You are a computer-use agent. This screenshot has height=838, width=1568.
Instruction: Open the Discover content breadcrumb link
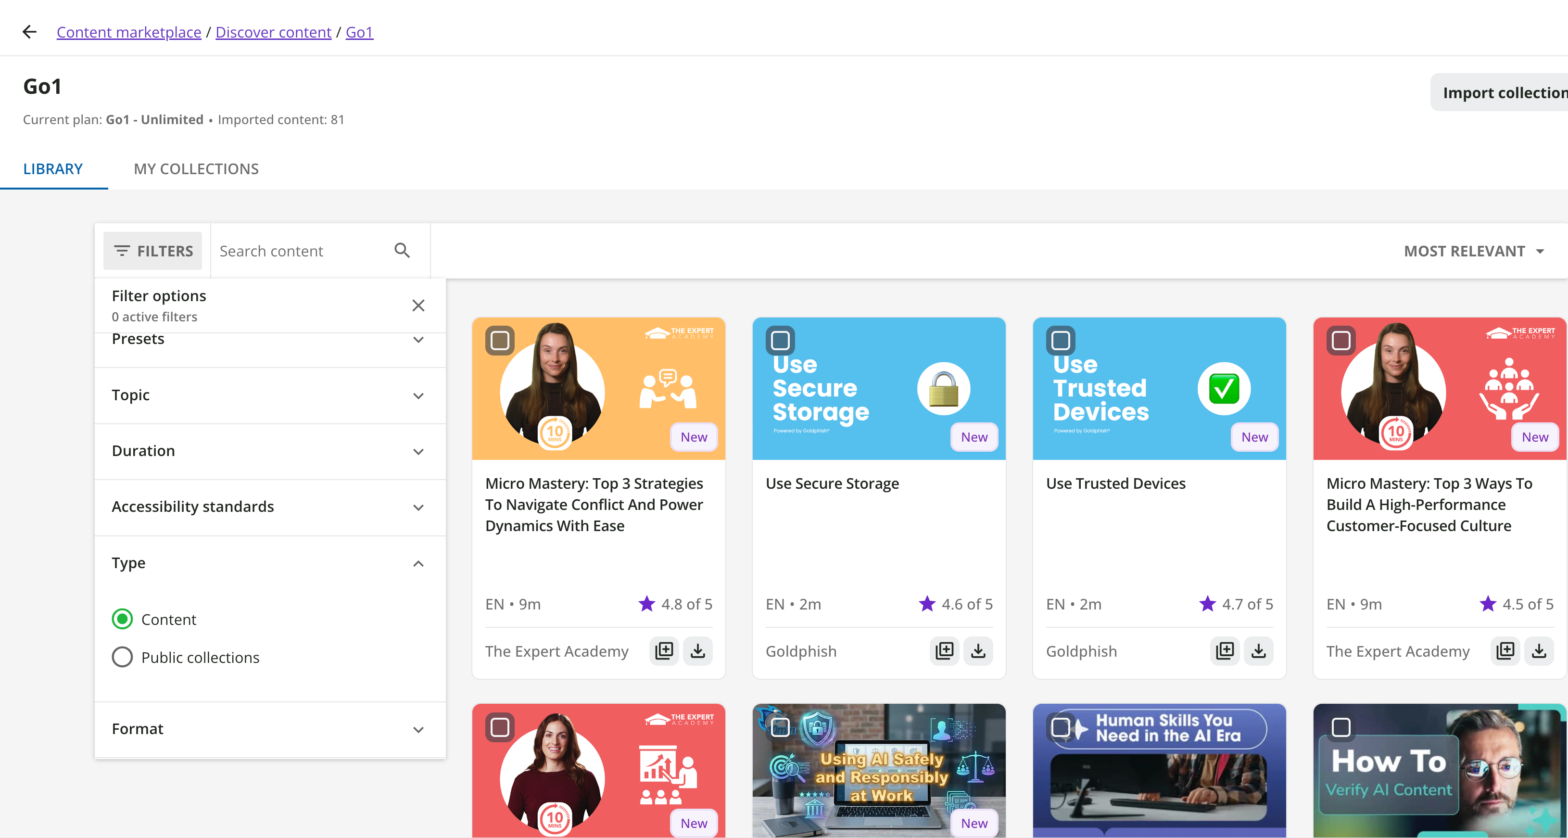tap(273, 32)
